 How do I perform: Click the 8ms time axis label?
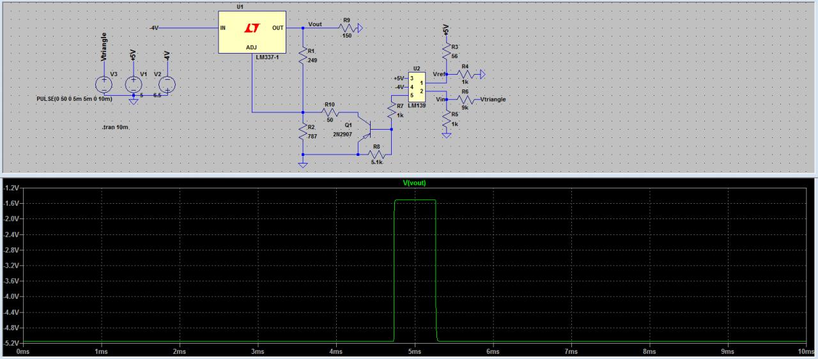(649, 351)
